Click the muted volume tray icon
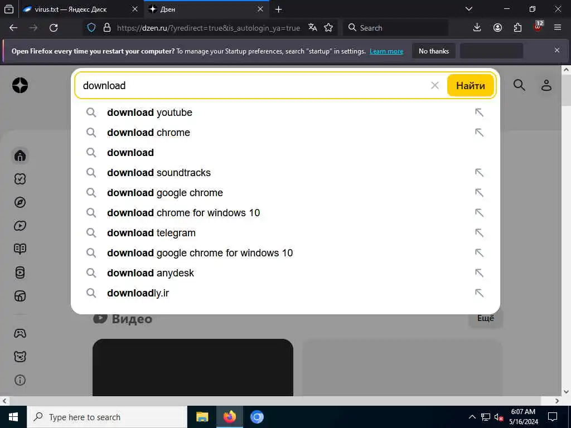 coord(499,417)
